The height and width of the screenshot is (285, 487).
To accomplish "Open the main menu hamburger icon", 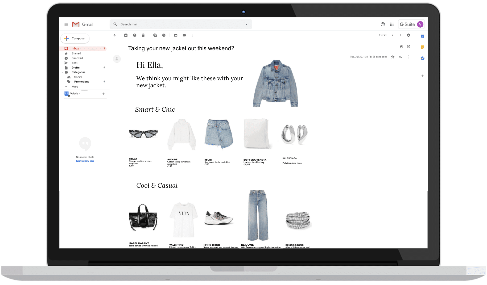I will click(x=66, y=24).
